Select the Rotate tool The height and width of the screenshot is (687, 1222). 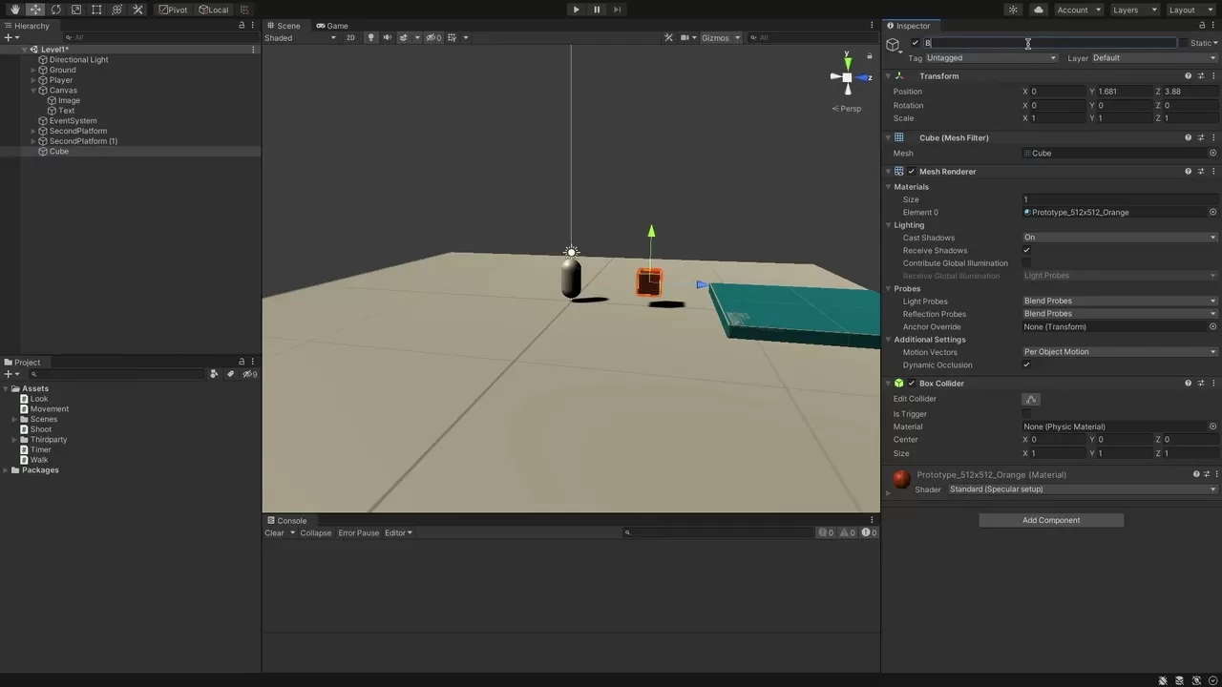[55, 9]
